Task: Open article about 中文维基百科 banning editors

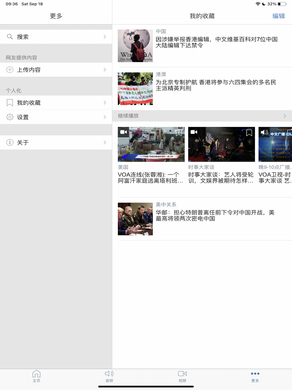Action: tap(217, 42)
